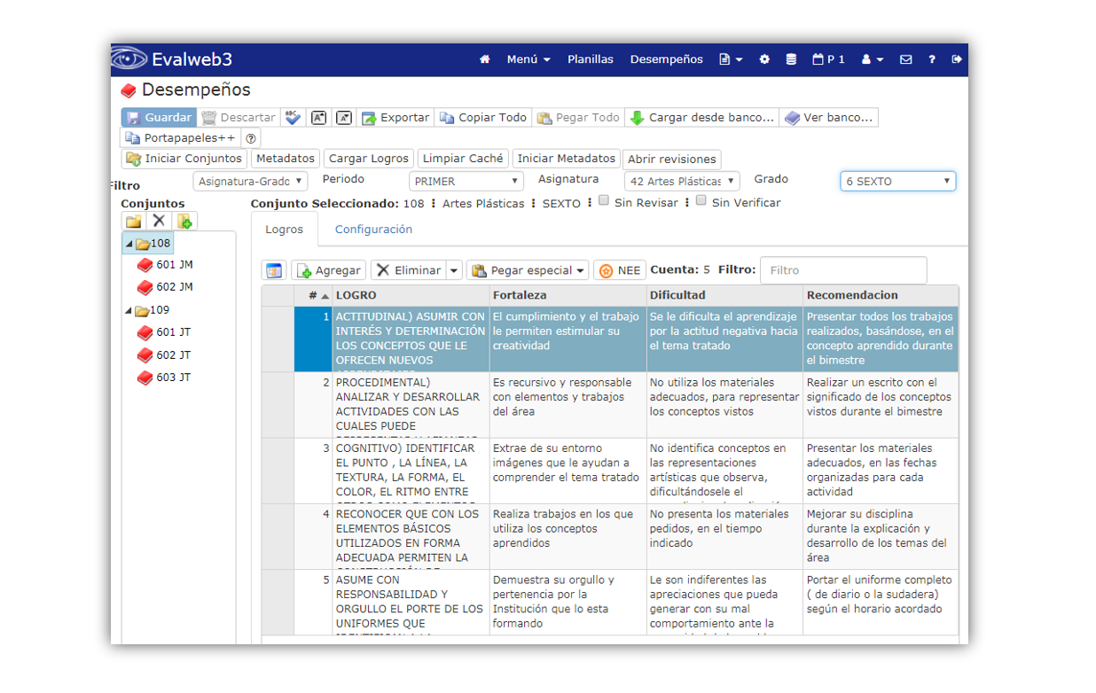Select 602 JM in the tree
Image resolution: width=1096 pixels, height=693 pixels.
[x=174, y=287]
